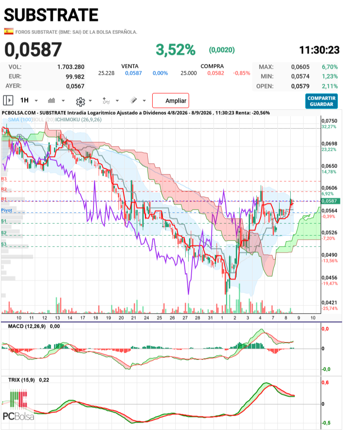Click the S2 support level label

(3, 233)
